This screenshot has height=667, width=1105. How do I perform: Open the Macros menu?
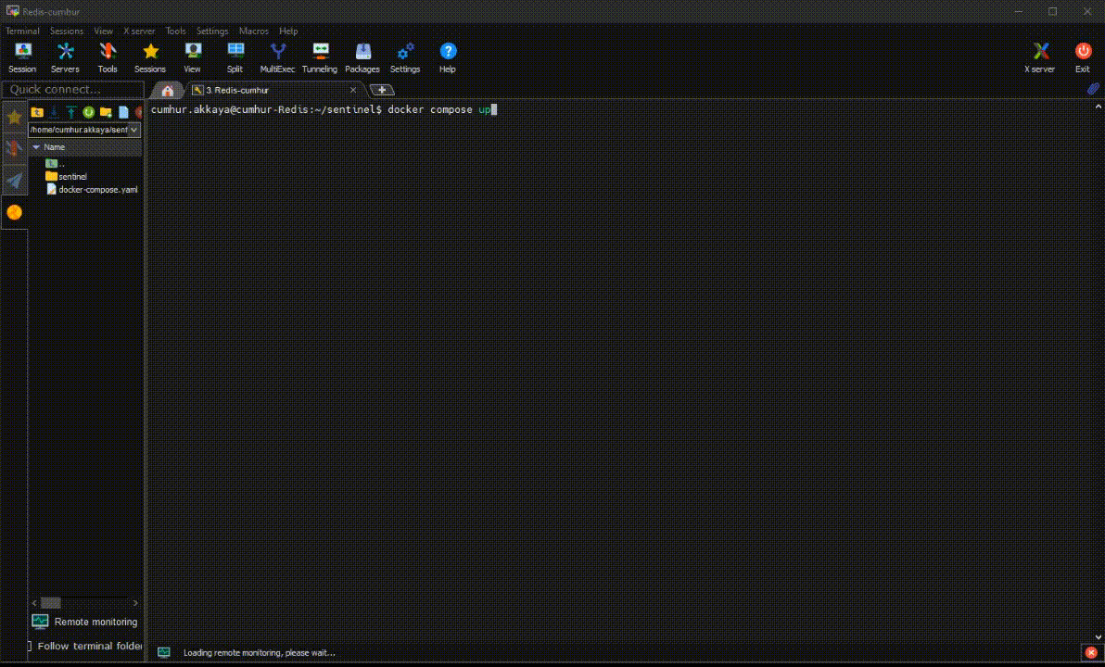click(x=254, y=31)
